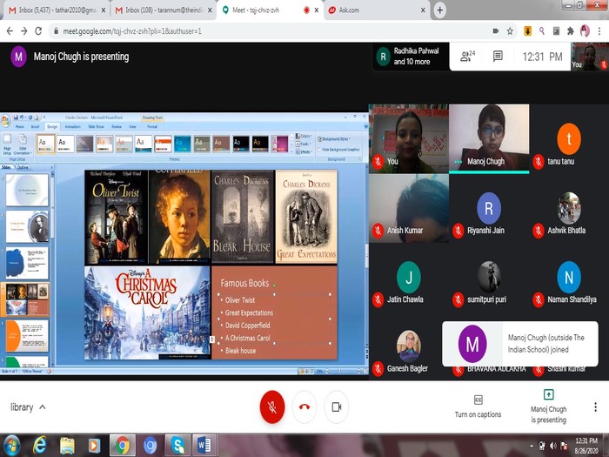
Task: Click camera permission icon in address bar
Action: coord(496,31)
